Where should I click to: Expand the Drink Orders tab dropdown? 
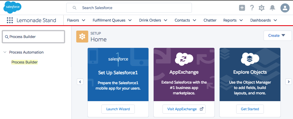click(x=165, y=20)
